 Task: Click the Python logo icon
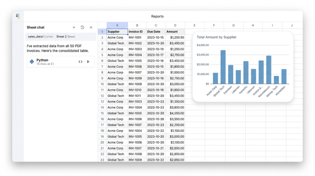(32, 62)
